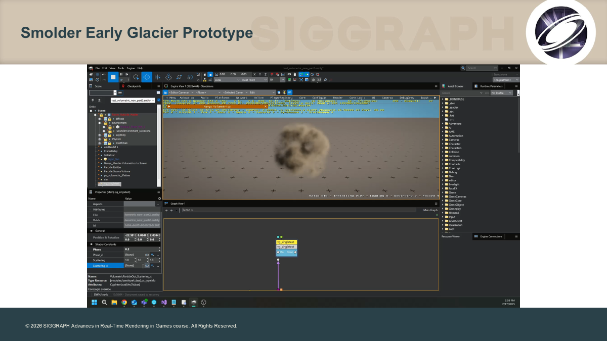The image size is (607, 341).
Task: Click the Pause icon in toolbar
Action: pos(121,74)
